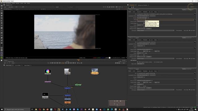198x111 pixels.
Task: Click the white color sample swatch below viewer
Action: pyautogui.click(x=110, y=58)
